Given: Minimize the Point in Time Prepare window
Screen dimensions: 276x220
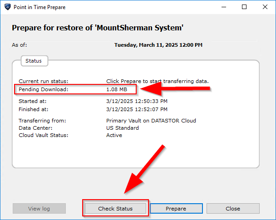Looking at the screenshot, I should click(224, 7).
